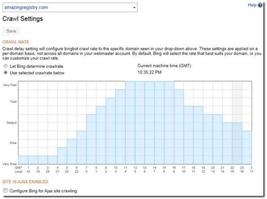Screen dimensions: 267x199
Task: Click the Save button
Action: pos(11,31)
